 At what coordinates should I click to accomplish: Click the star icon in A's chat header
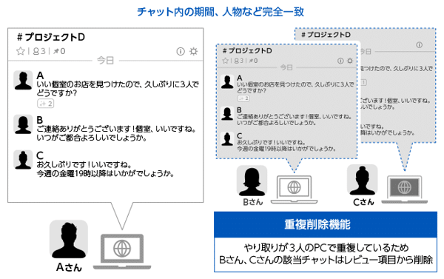point(21,51)
